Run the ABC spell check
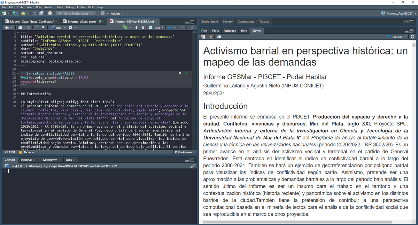The width and height of the screenshot is (418, 225). [37, 27]
